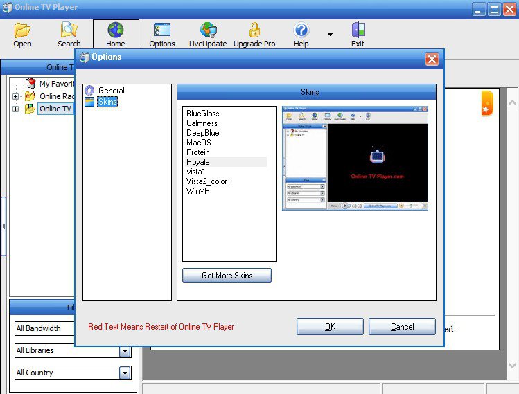Open the Help toolbar icon

click(x=301, y=30)
